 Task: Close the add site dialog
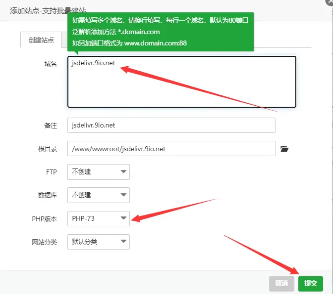click(x=330, y=2)
